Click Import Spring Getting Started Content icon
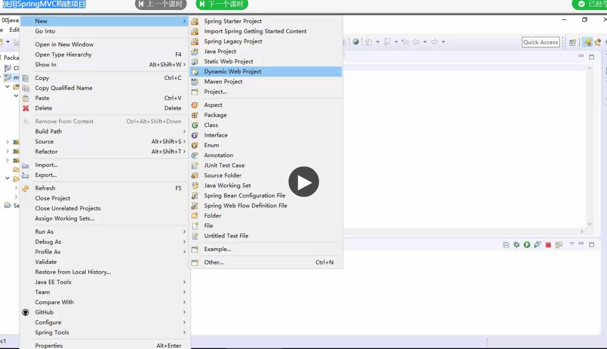This screenshot has height=349, width=607. 195,31
